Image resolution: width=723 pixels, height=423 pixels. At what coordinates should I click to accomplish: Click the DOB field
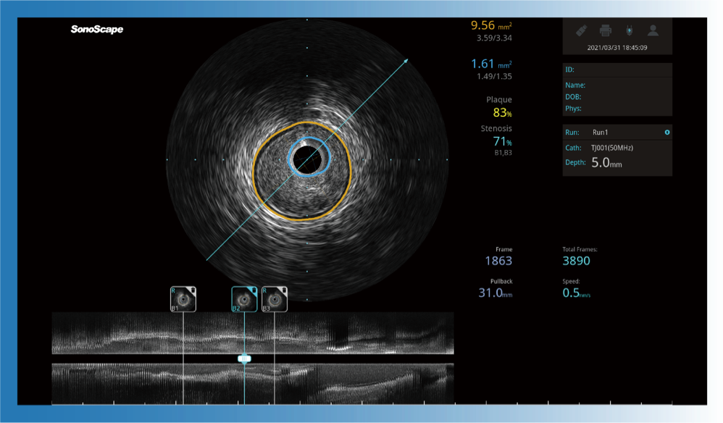coord(617,97)
